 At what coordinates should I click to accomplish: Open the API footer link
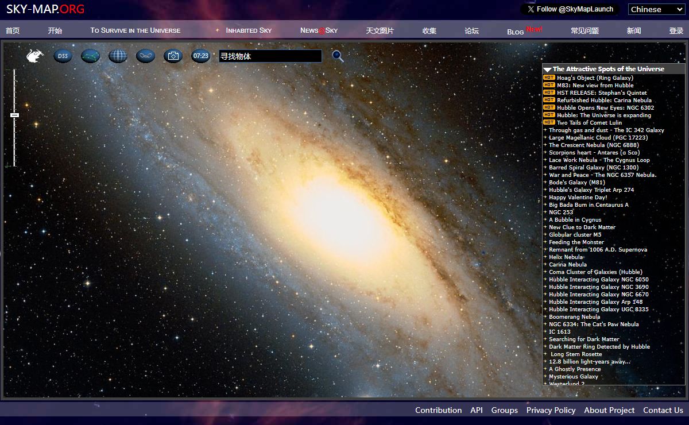pyautogui.click(x=477, y=410)
